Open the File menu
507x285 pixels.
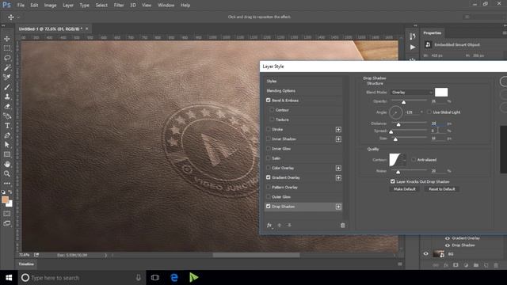21,6
